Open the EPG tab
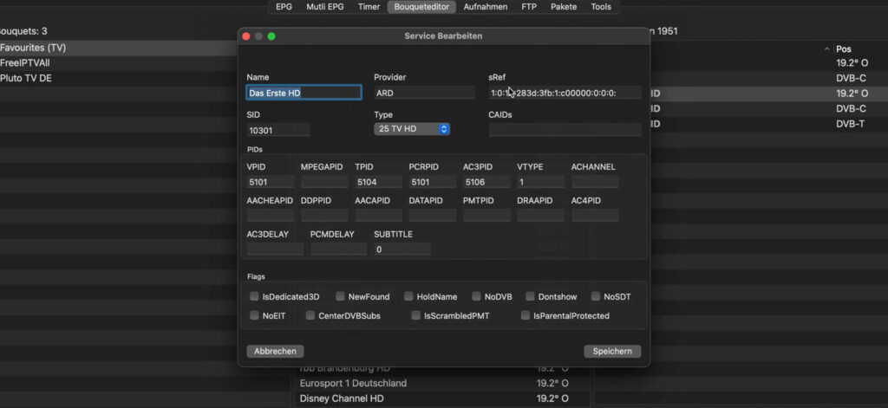Image resolution: width=888 pixels, height=408 pixels. [x=284, y=7]
